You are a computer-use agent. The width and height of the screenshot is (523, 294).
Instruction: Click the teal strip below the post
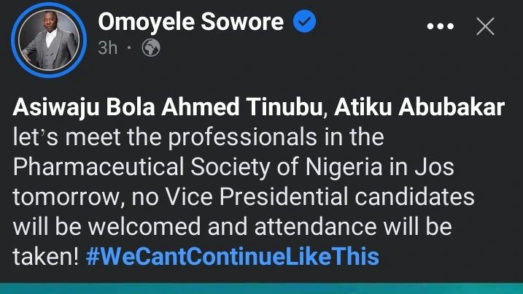(261, 288)
